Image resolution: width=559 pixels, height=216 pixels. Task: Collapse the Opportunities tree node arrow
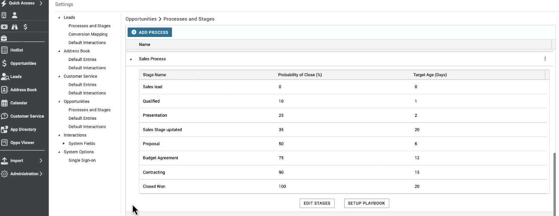tap(59, 102)
